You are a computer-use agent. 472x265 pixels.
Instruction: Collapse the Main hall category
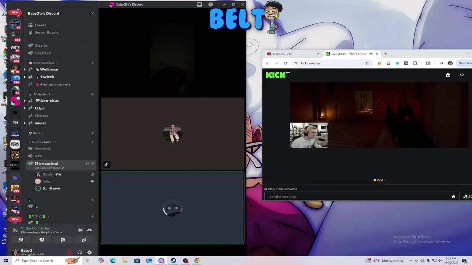click(41, 94)
